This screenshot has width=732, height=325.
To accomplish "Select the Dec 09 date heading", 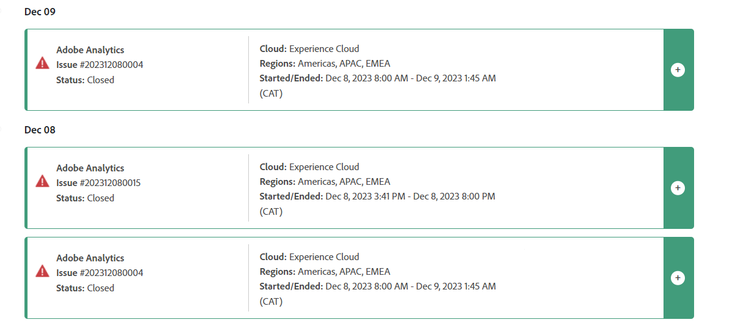I will pyautogui.click(x=40, y=12).
